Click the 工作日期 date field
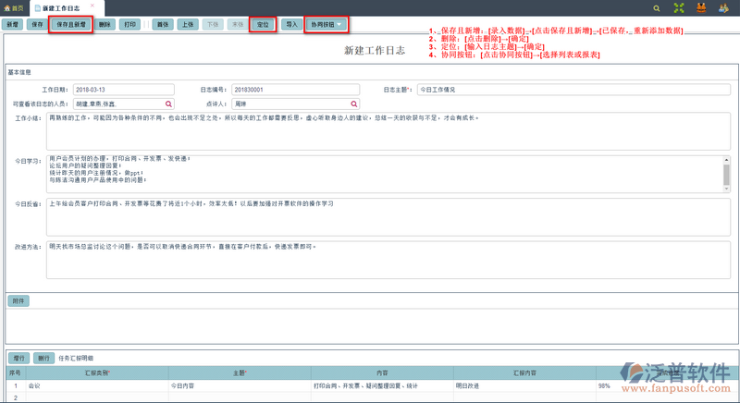Screen dimensions: 740x403 124,90
